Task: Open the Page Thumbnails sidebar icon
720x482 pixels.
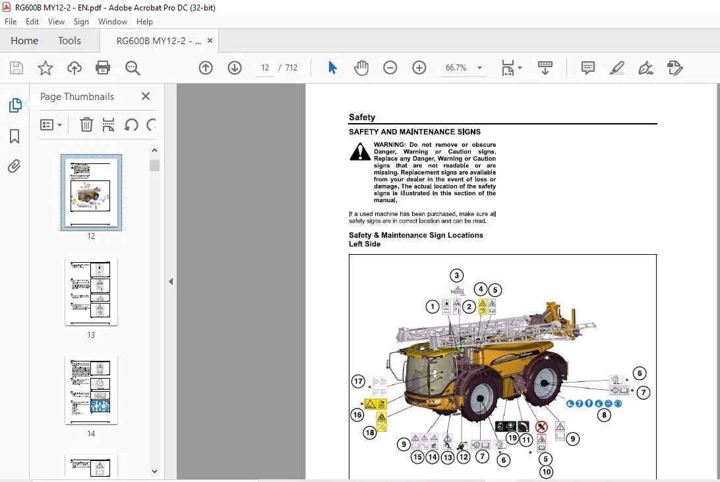Action: coord(15,105)
